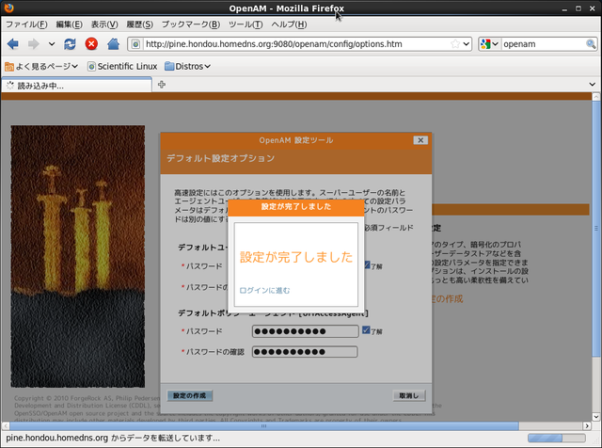
Task: Open the 編集(E) menu
Action: pyautogui.click(x=69, y=24)
